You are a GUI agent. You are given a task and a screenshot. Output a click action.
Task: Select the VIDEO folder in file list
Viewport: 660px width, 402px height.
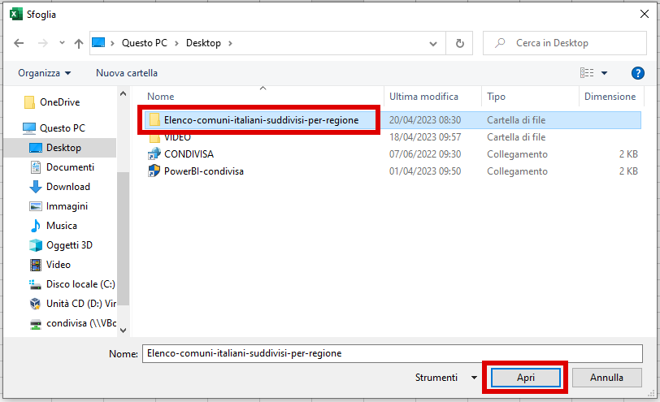(x=177, y=137)
